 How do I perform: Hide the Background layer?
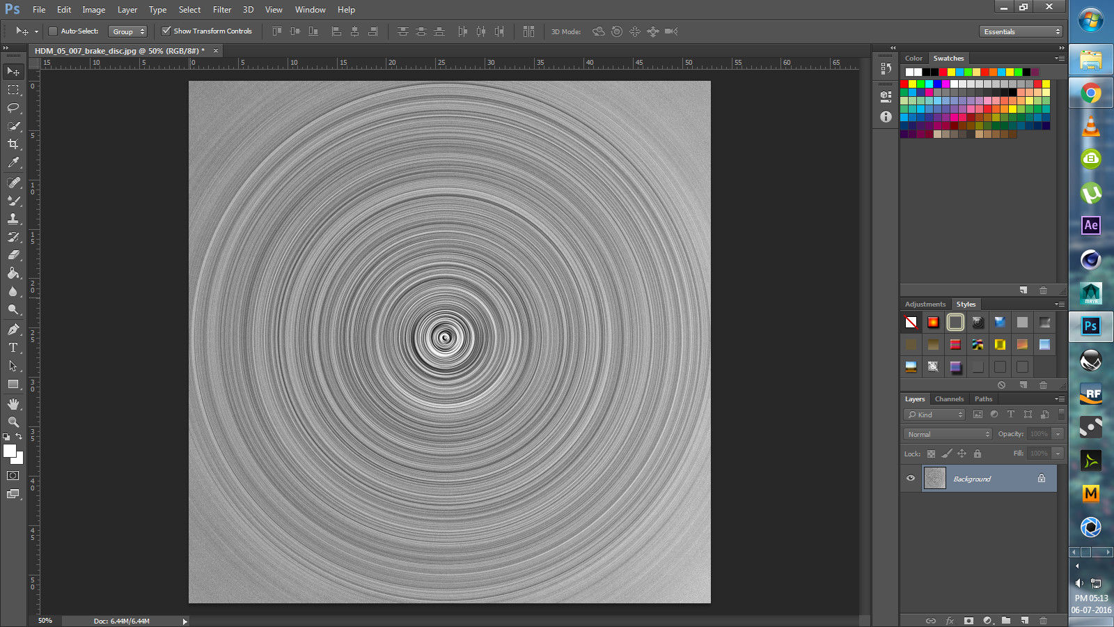click(911, 479)
